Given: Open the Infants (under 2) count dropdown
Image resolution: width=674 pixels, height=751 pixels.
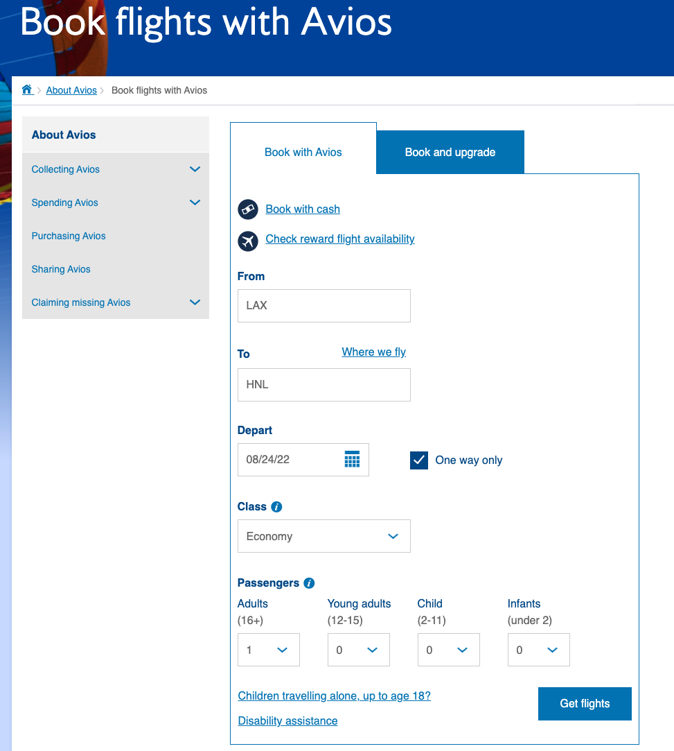Looking at the screenshot, I should pyautogui.click(x=539, y=650).
